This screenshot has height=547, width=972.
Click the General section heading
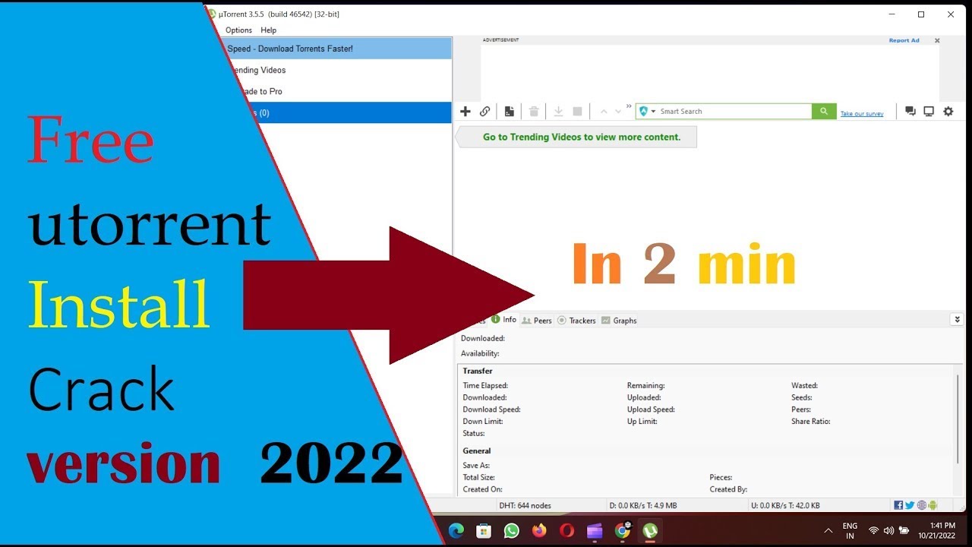click(x=477, y=451)
